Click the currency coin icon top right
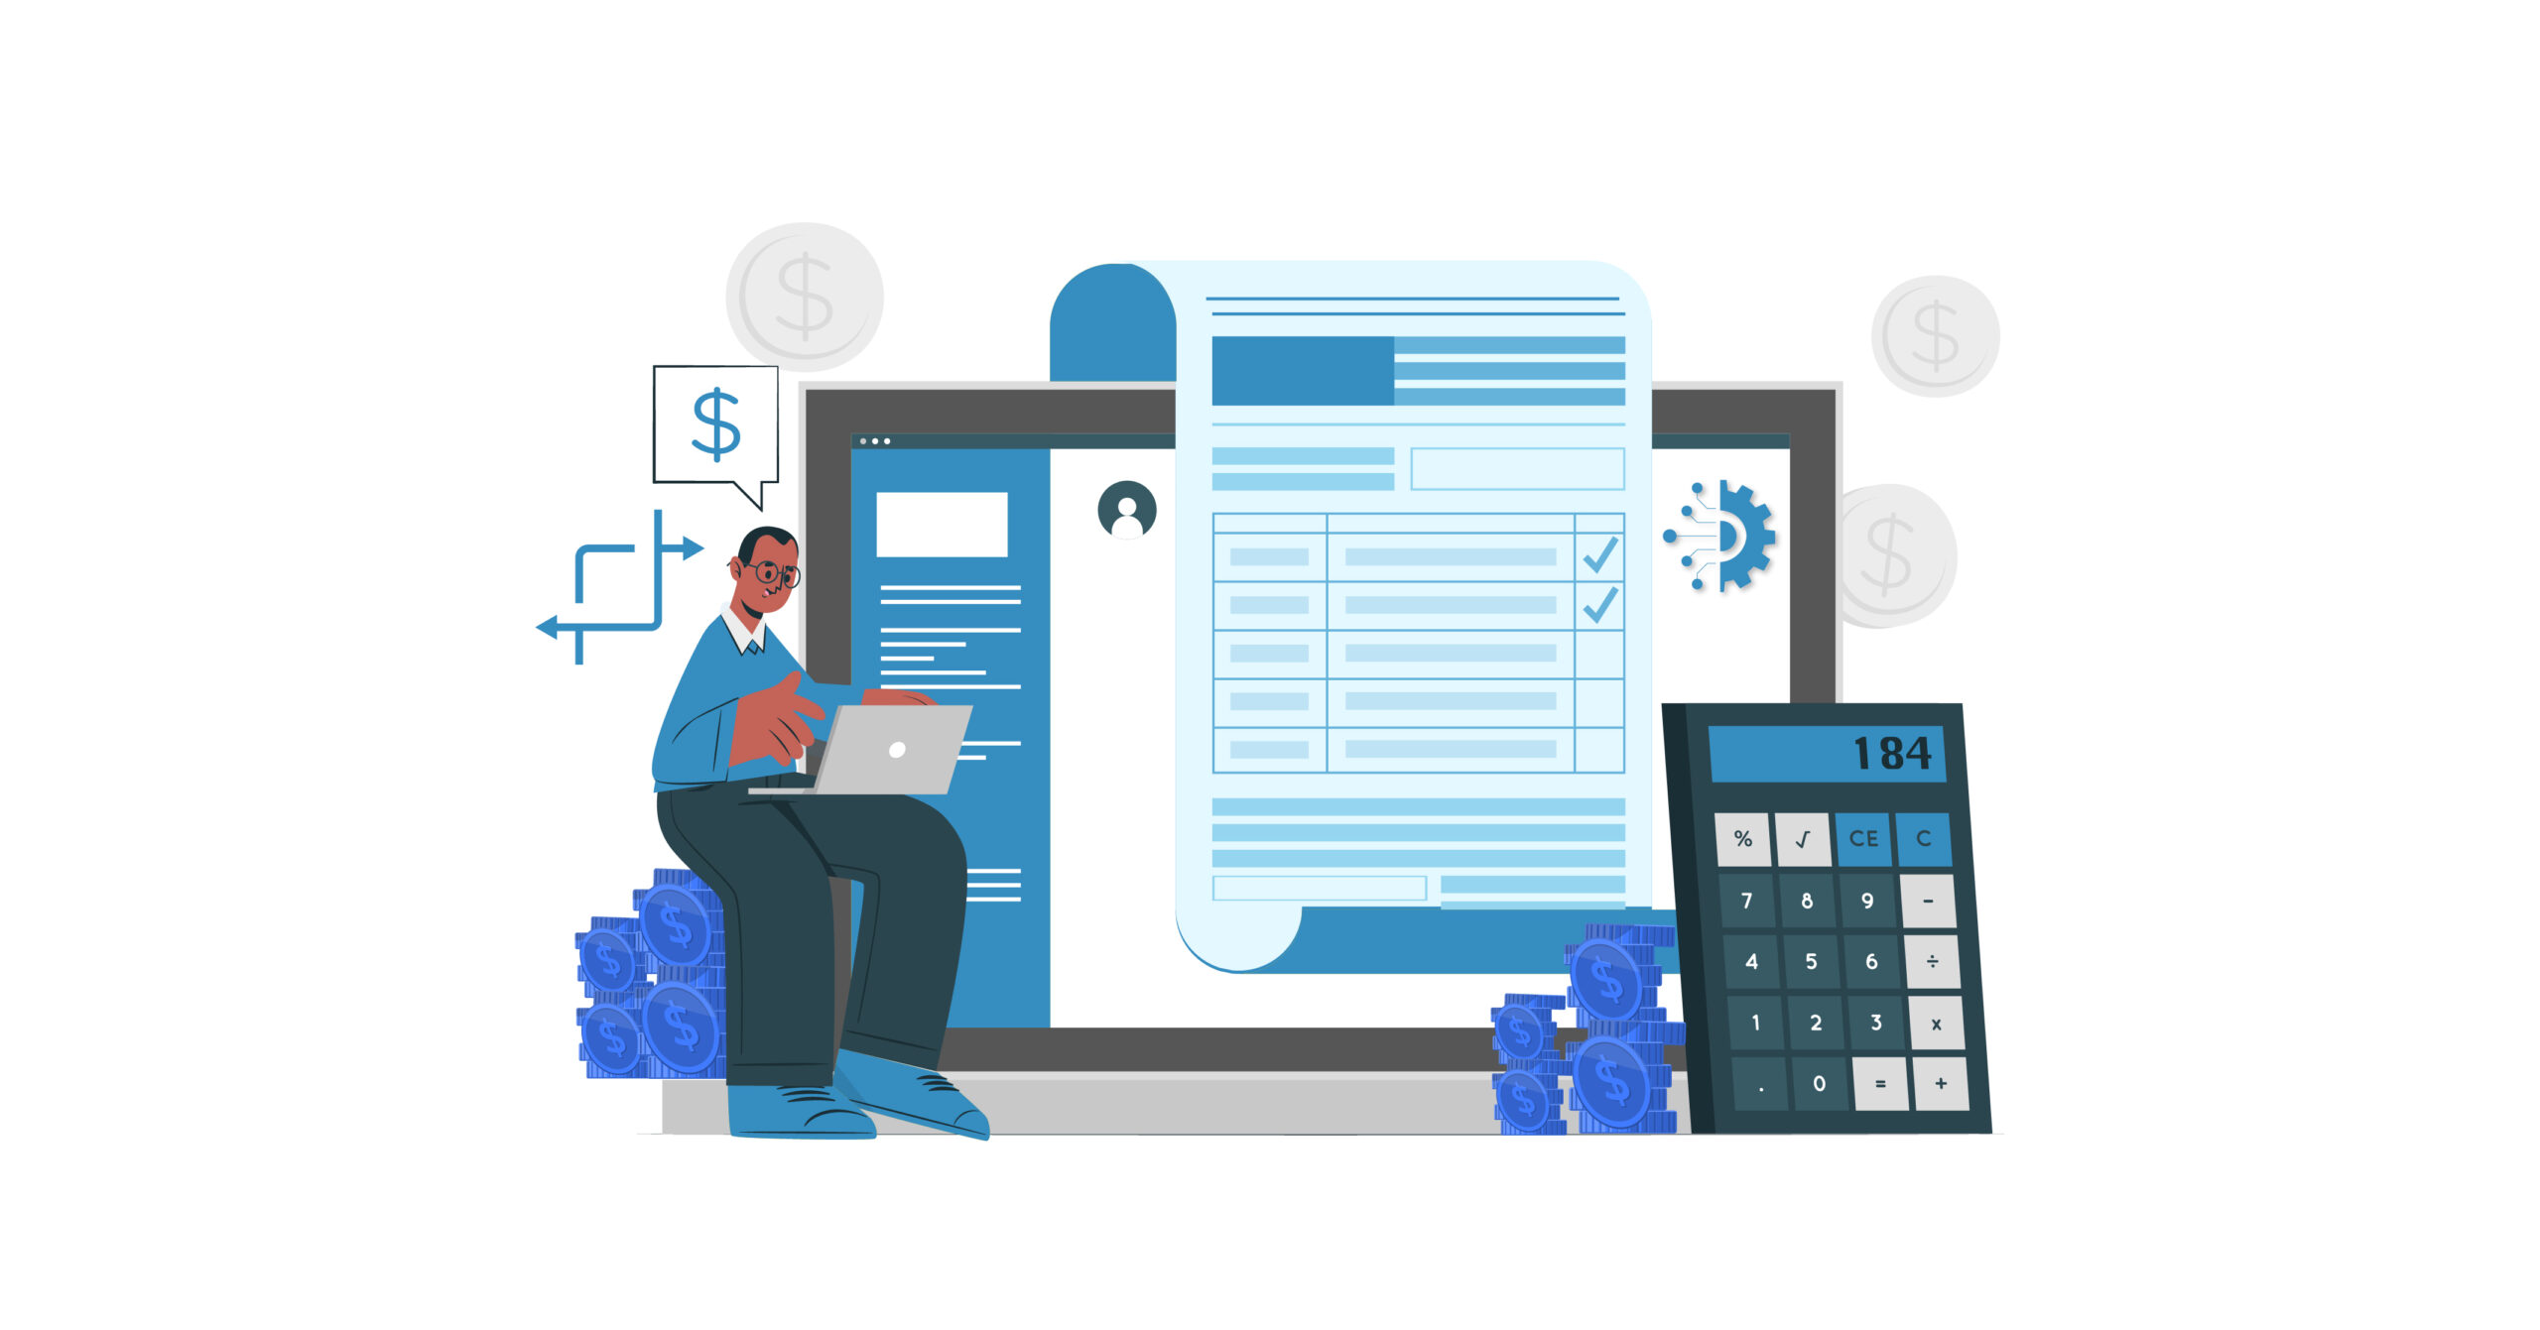The image size is (2540, 1330). pos(1941,329)
